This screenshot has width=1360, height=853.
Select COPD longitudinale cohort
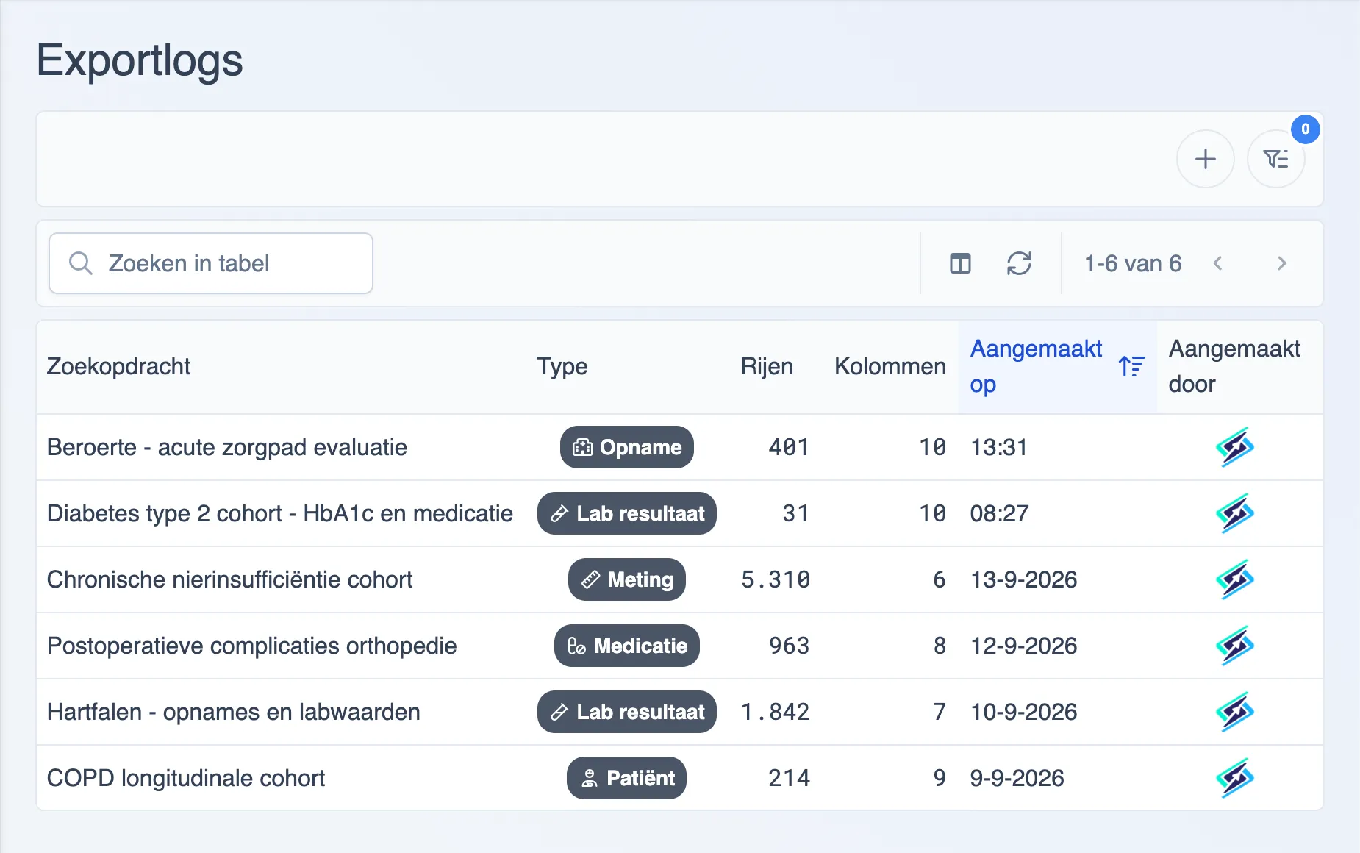click(x=186, y=778)
